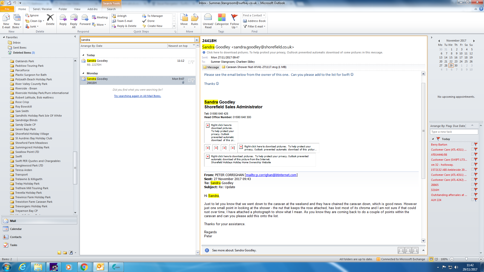Open the Calendar navigation button
Image resolution: width=484 pixels, height=272 pixels.
pos(16,229)
